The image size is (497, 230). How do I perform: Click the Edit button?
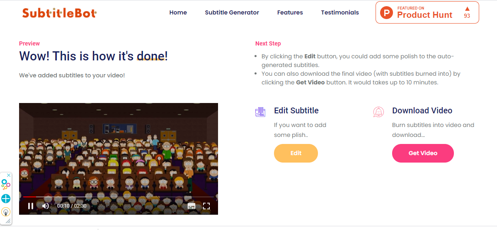(296, 153)
